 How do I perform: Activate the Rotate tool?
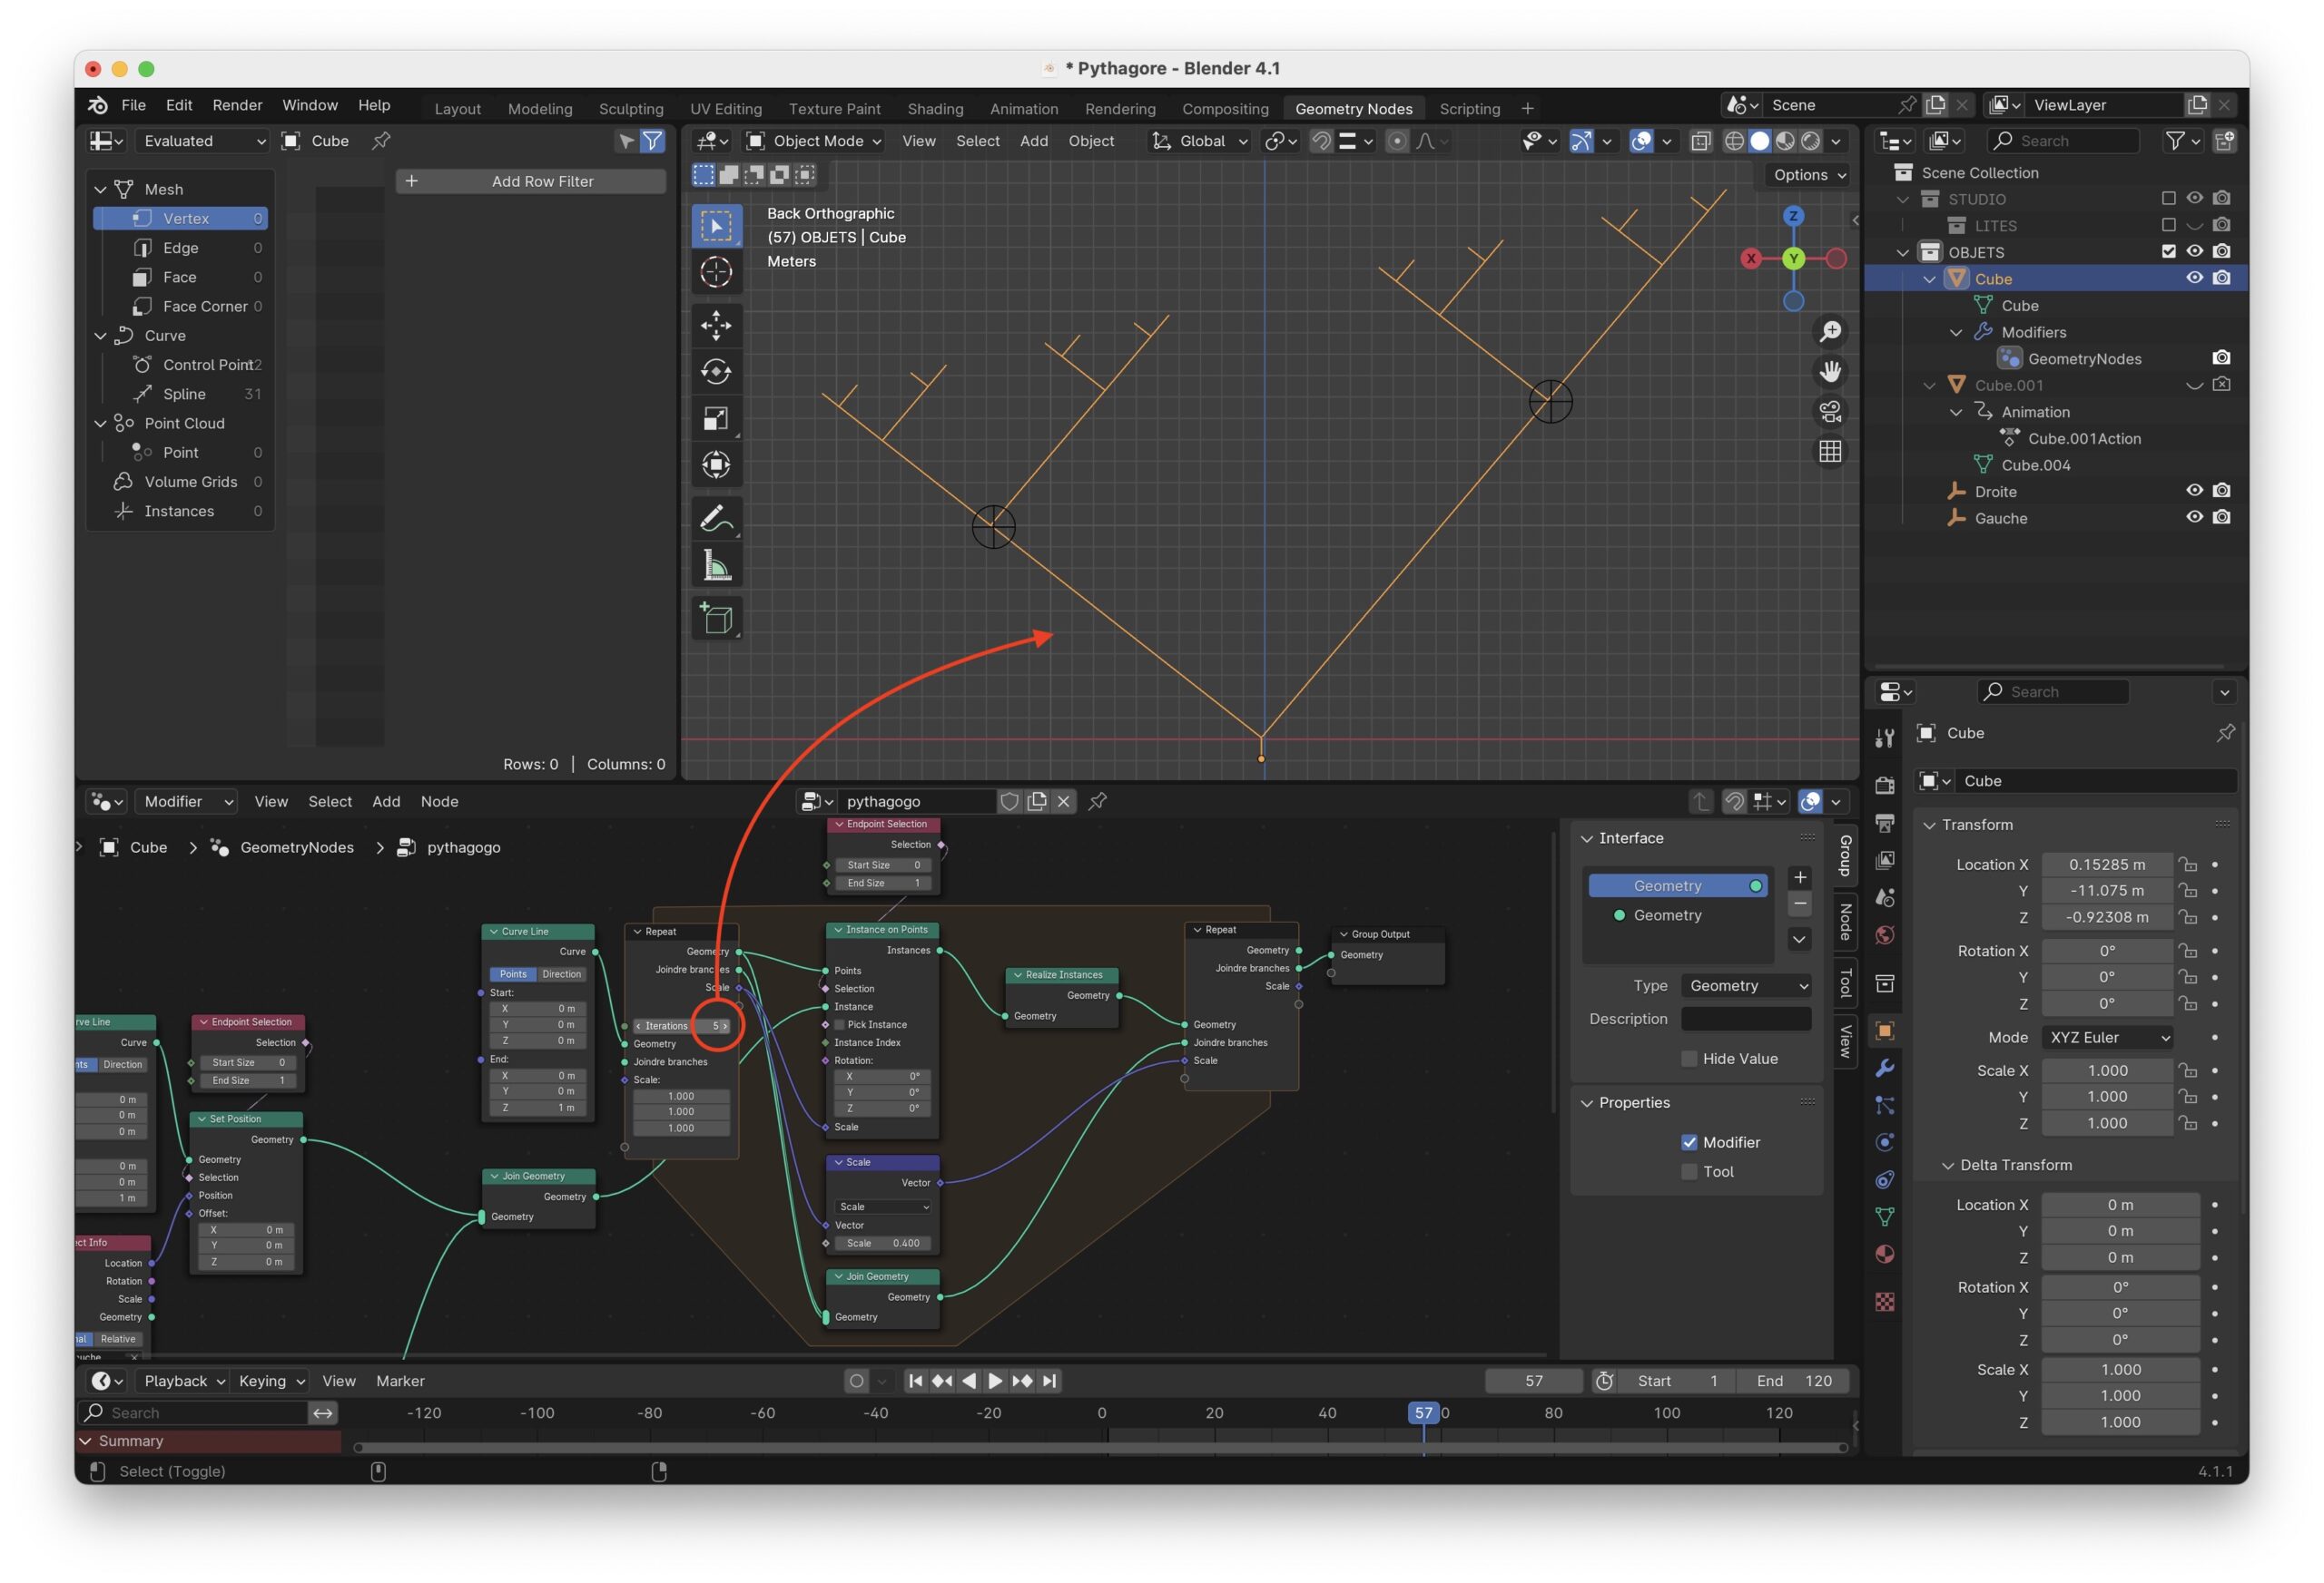(x=716, y=372)
